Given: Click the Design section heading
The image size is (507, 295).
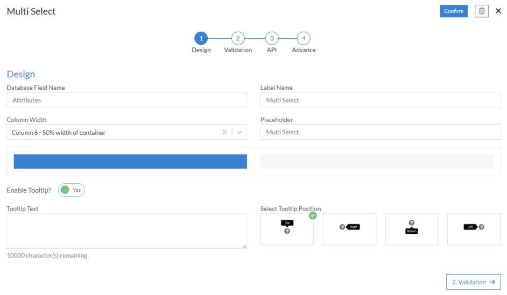Looking at the screenshot, I should [21, 74].
